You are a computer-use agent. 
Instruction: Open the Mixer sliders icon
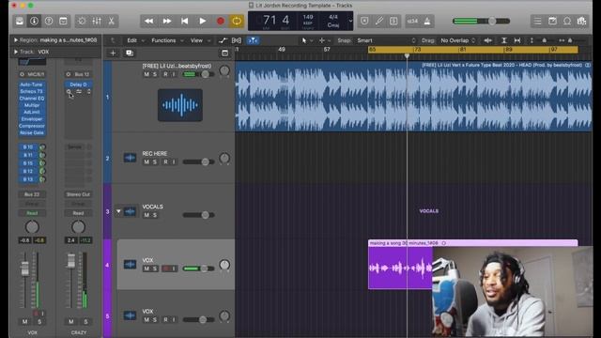[97, 21]
